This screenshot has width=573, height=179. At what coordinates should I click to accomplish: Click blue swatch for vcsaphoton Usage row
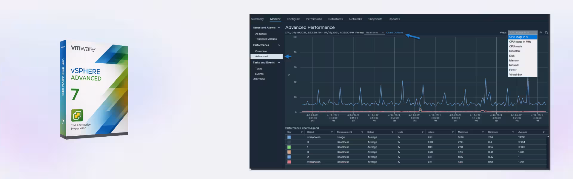coord(289,137)
